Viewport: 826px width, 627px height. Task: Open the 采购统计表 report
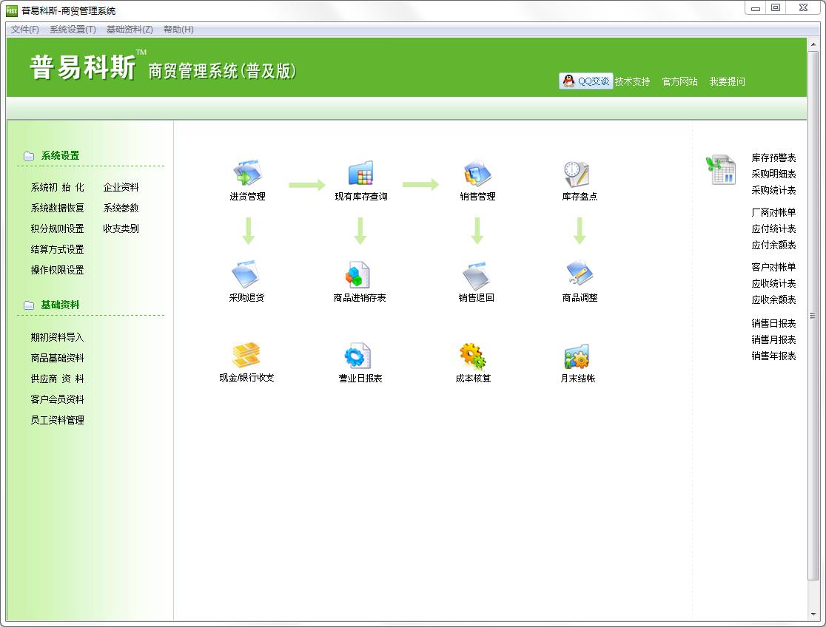click(x=773, y=191)
